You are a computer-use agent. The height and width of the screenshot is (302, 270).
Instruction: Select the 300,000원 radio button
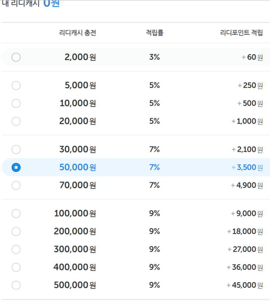[x=16, y=249]
